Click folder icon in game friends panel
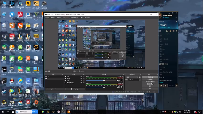 170,31
